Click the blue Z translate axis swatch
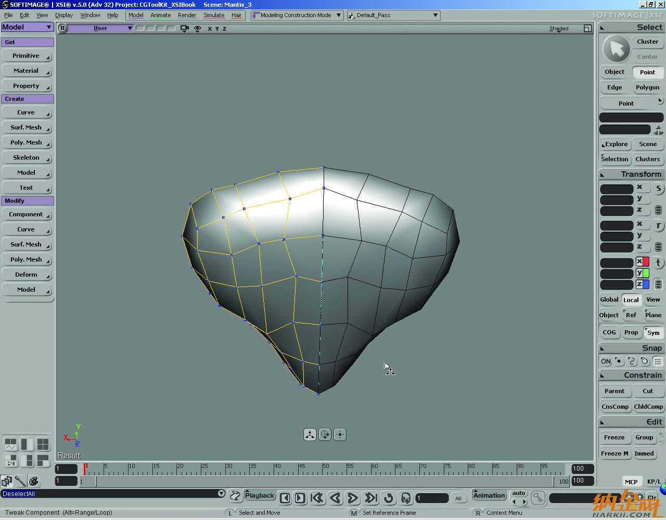 click(646, 284)
